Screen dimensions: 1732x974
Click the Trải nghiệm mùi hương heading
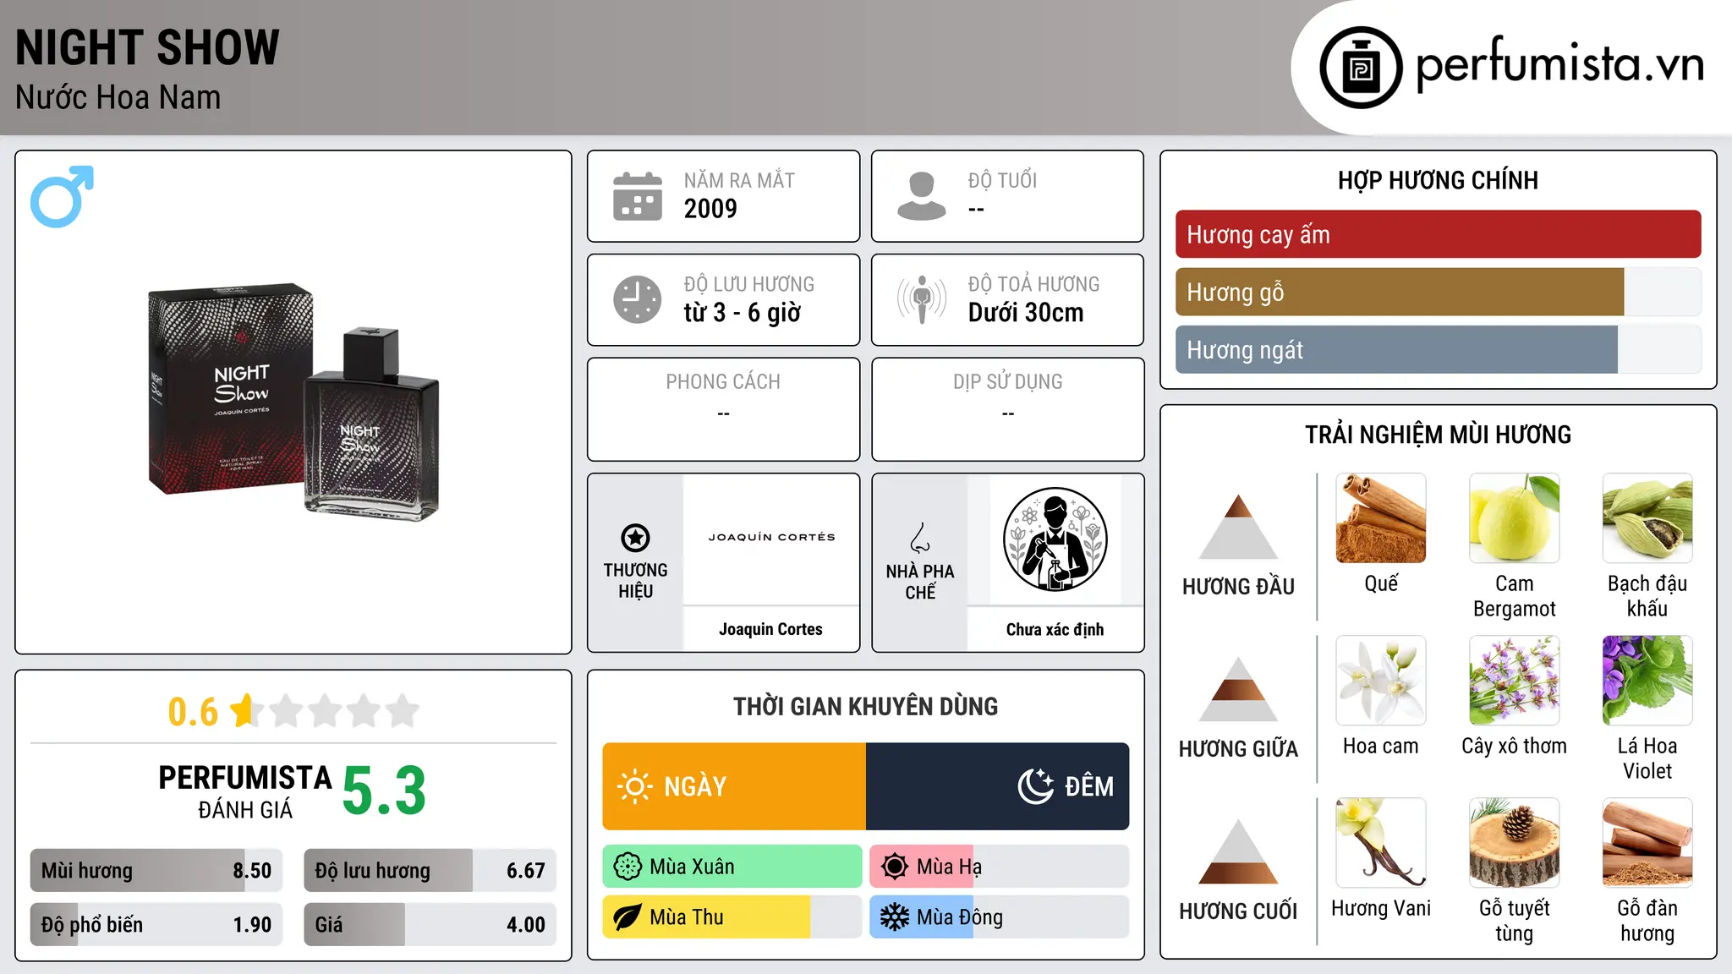pos(1438,435)
